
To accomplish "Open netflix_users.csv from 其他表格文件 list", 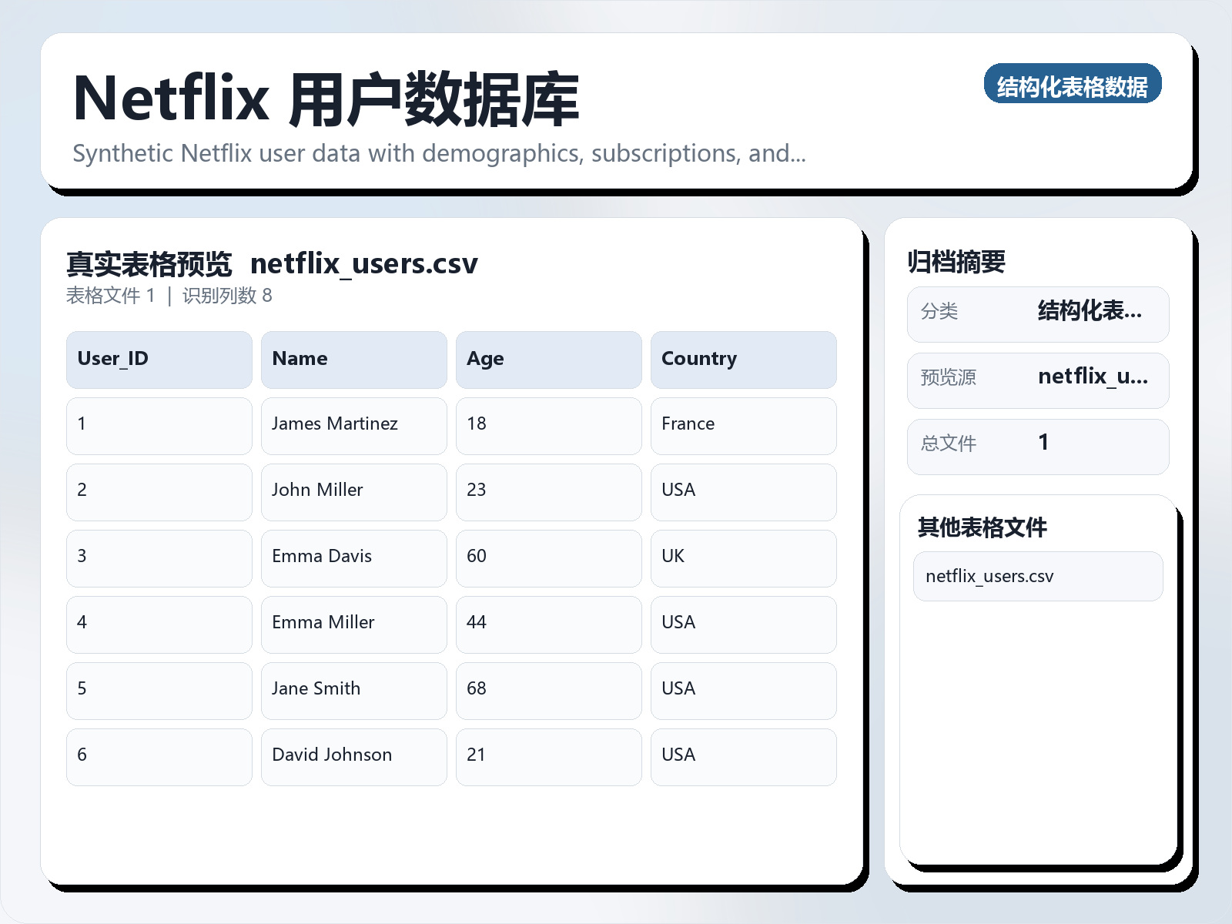I will 1038,576.
